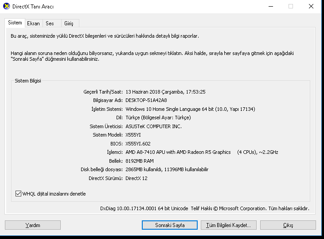
Task: Click the 8192MB RAM value
Action: [140, 161]
